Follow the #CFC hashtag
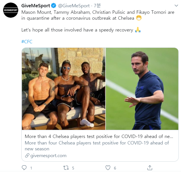This screenshot has width=181, height=172. [x=27, y=42]
